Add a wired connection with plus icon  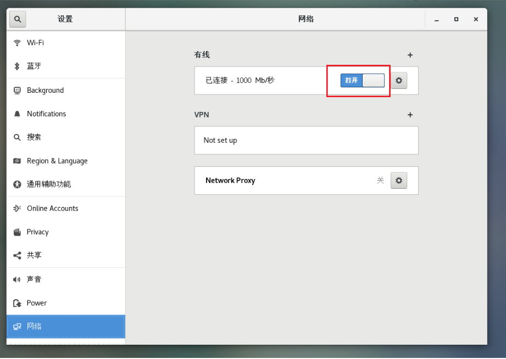pyautogui.click(x=410, y=55)
